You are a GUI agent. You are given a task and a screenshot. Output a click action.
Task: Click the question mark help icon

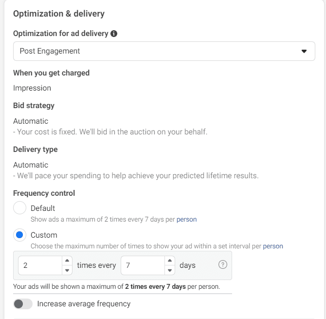point(223,265)
